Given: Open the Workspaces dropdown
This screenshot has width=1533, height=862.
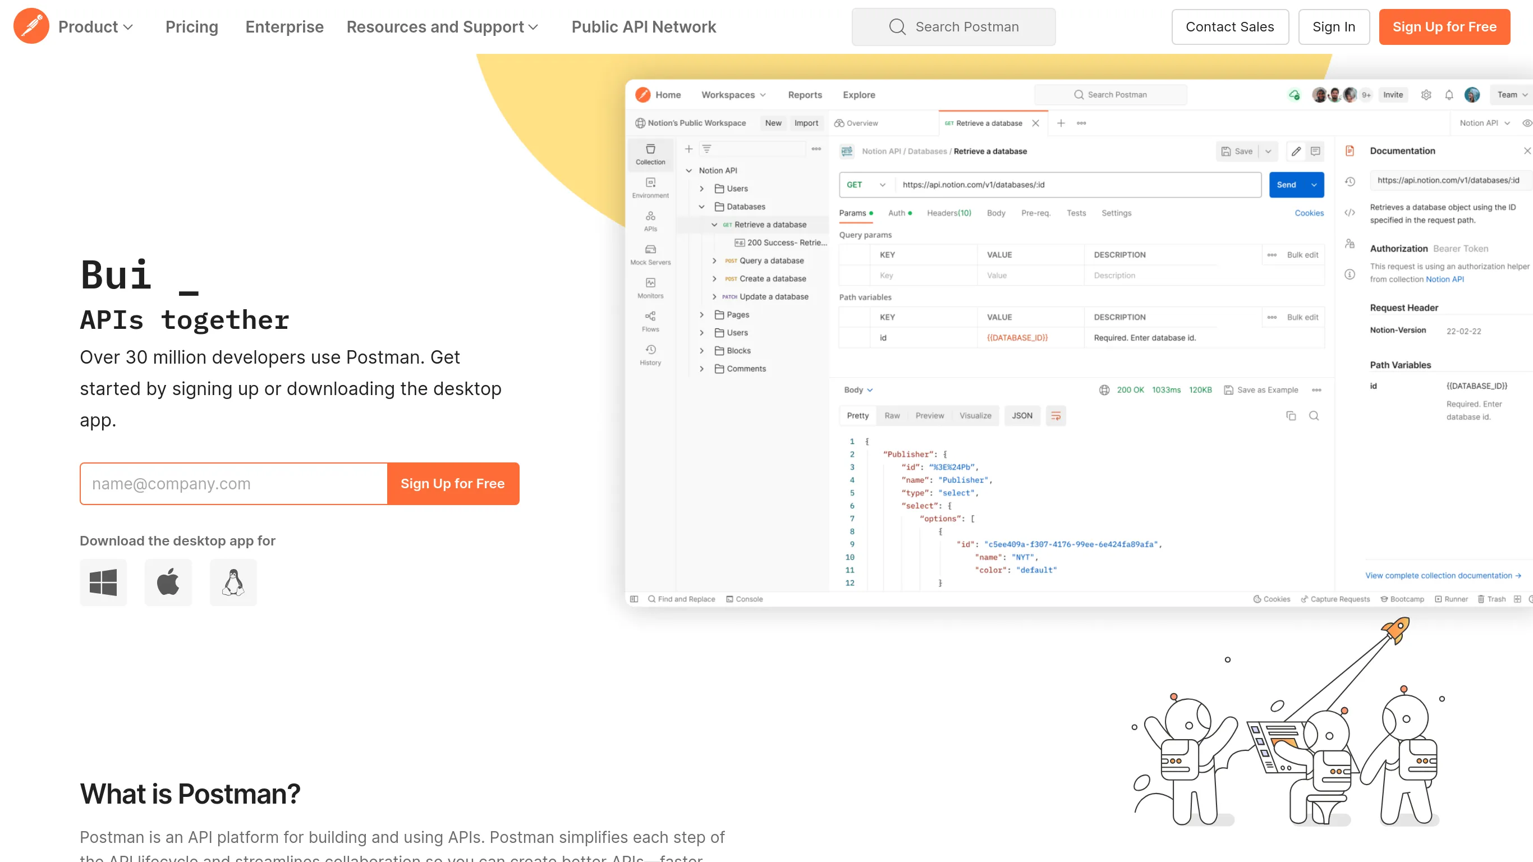Looking at the screenshot, I should [x=733, y=95].
